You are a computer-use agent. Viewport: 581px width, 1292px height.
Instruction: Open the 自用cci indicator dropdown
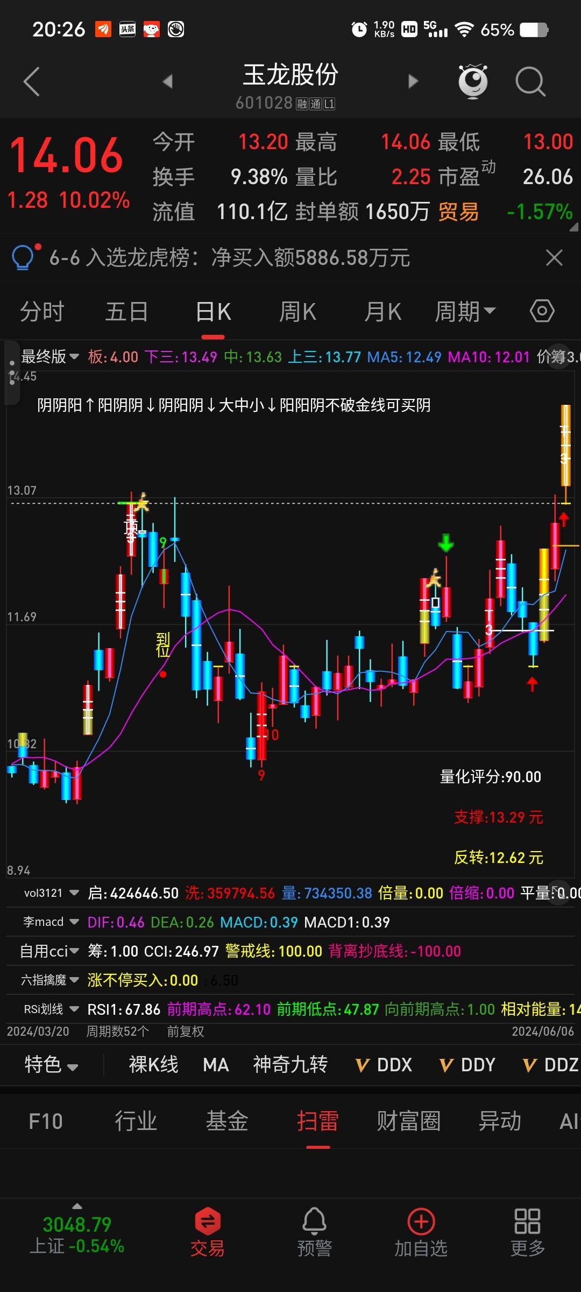(49, 951)
